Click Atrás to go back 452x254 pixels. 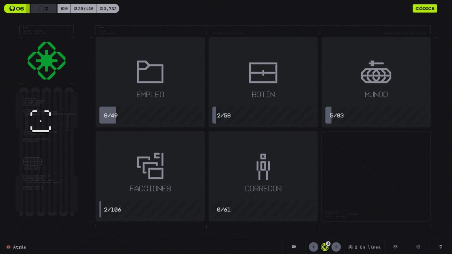(16, 247)
